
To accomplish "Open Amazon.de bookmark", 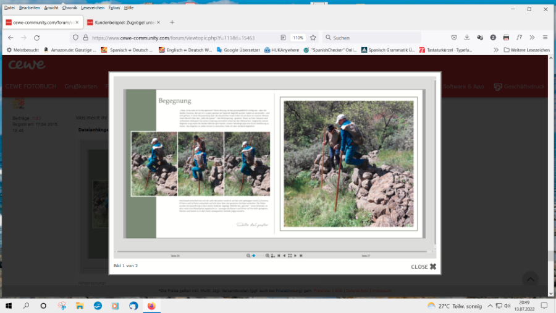I will point(70,50).
